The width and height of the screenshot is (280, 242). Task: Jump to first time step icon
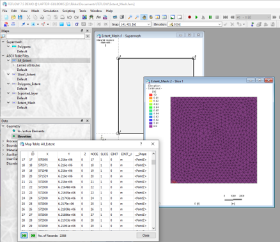225,17
